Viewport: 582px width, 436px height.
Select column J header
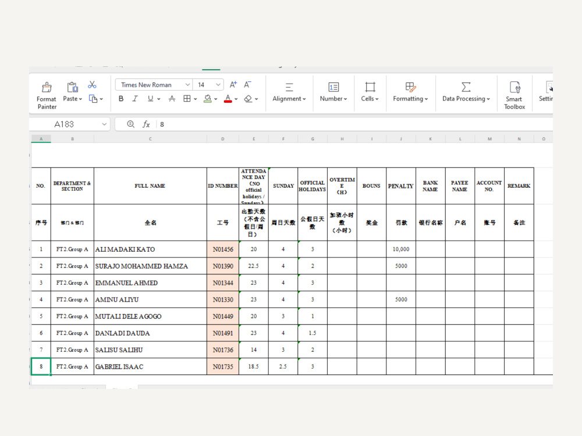pyautogui.click(x=401, y=139)
